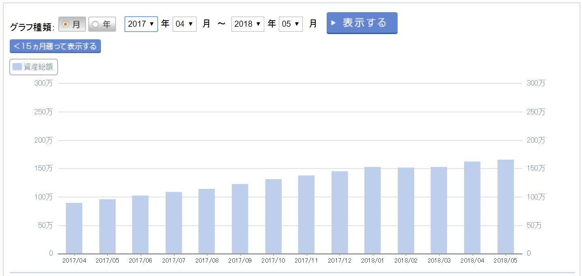Select the 2017/07 bar

[x=173, y=223]
